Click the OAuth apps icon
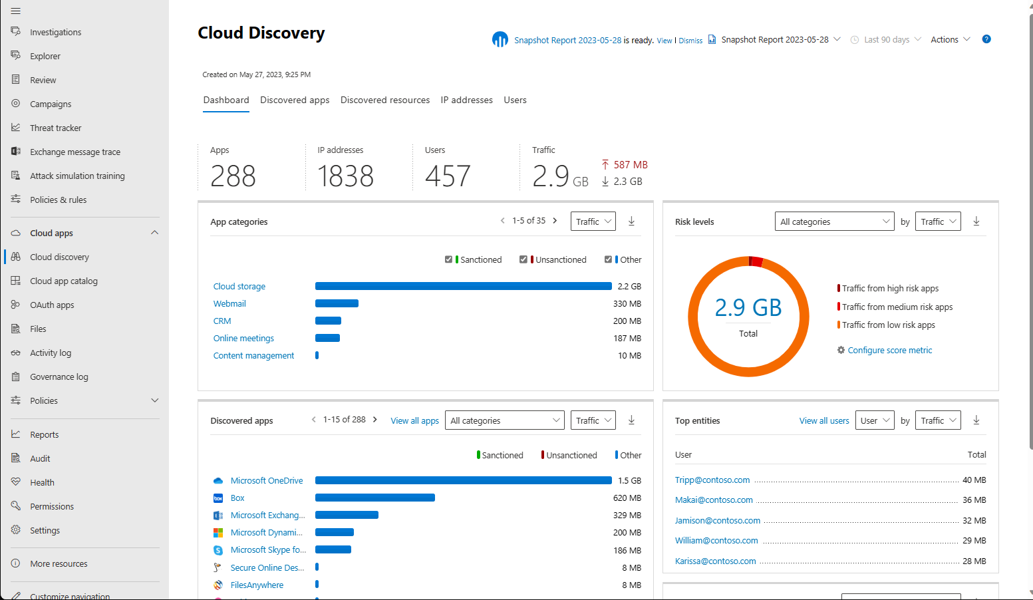This screenshot has width=1033, height=600. tap(16, 304)
